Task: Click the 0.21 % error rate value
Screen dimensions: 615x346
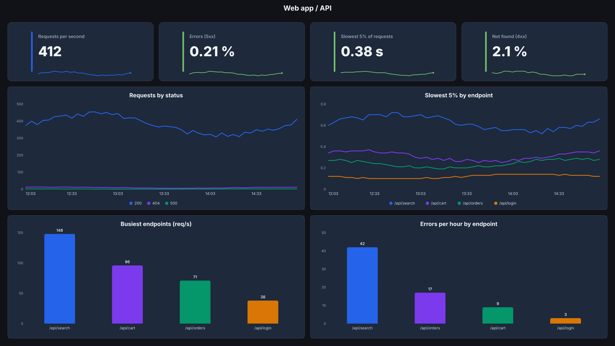Action: tap(212, 51)
